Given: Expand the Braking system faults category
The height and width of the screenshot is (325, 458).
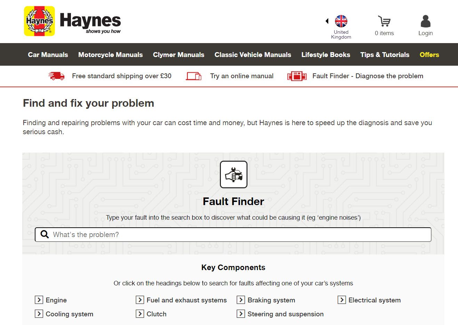Looking at the screenshot, I should (x=271, y=300).
